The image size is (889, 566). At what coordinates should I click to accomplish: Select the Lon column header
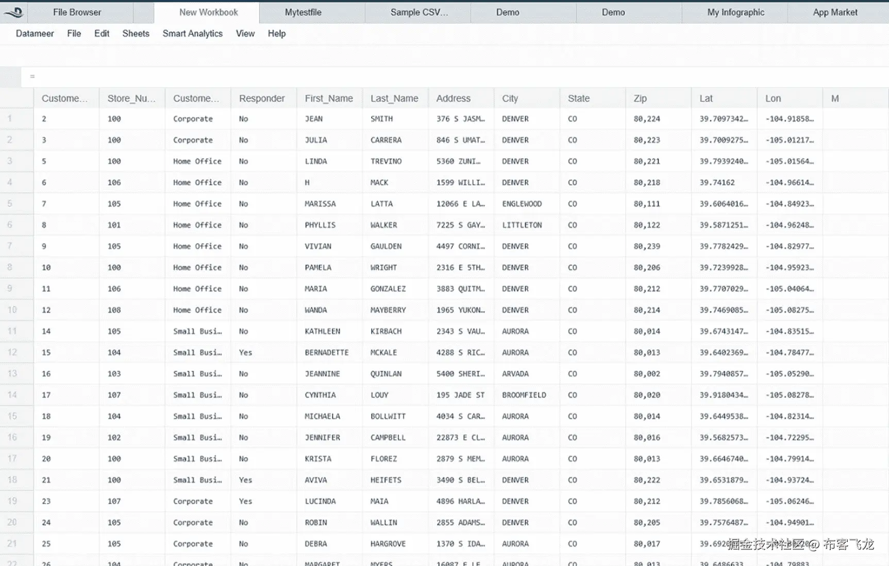790,98
